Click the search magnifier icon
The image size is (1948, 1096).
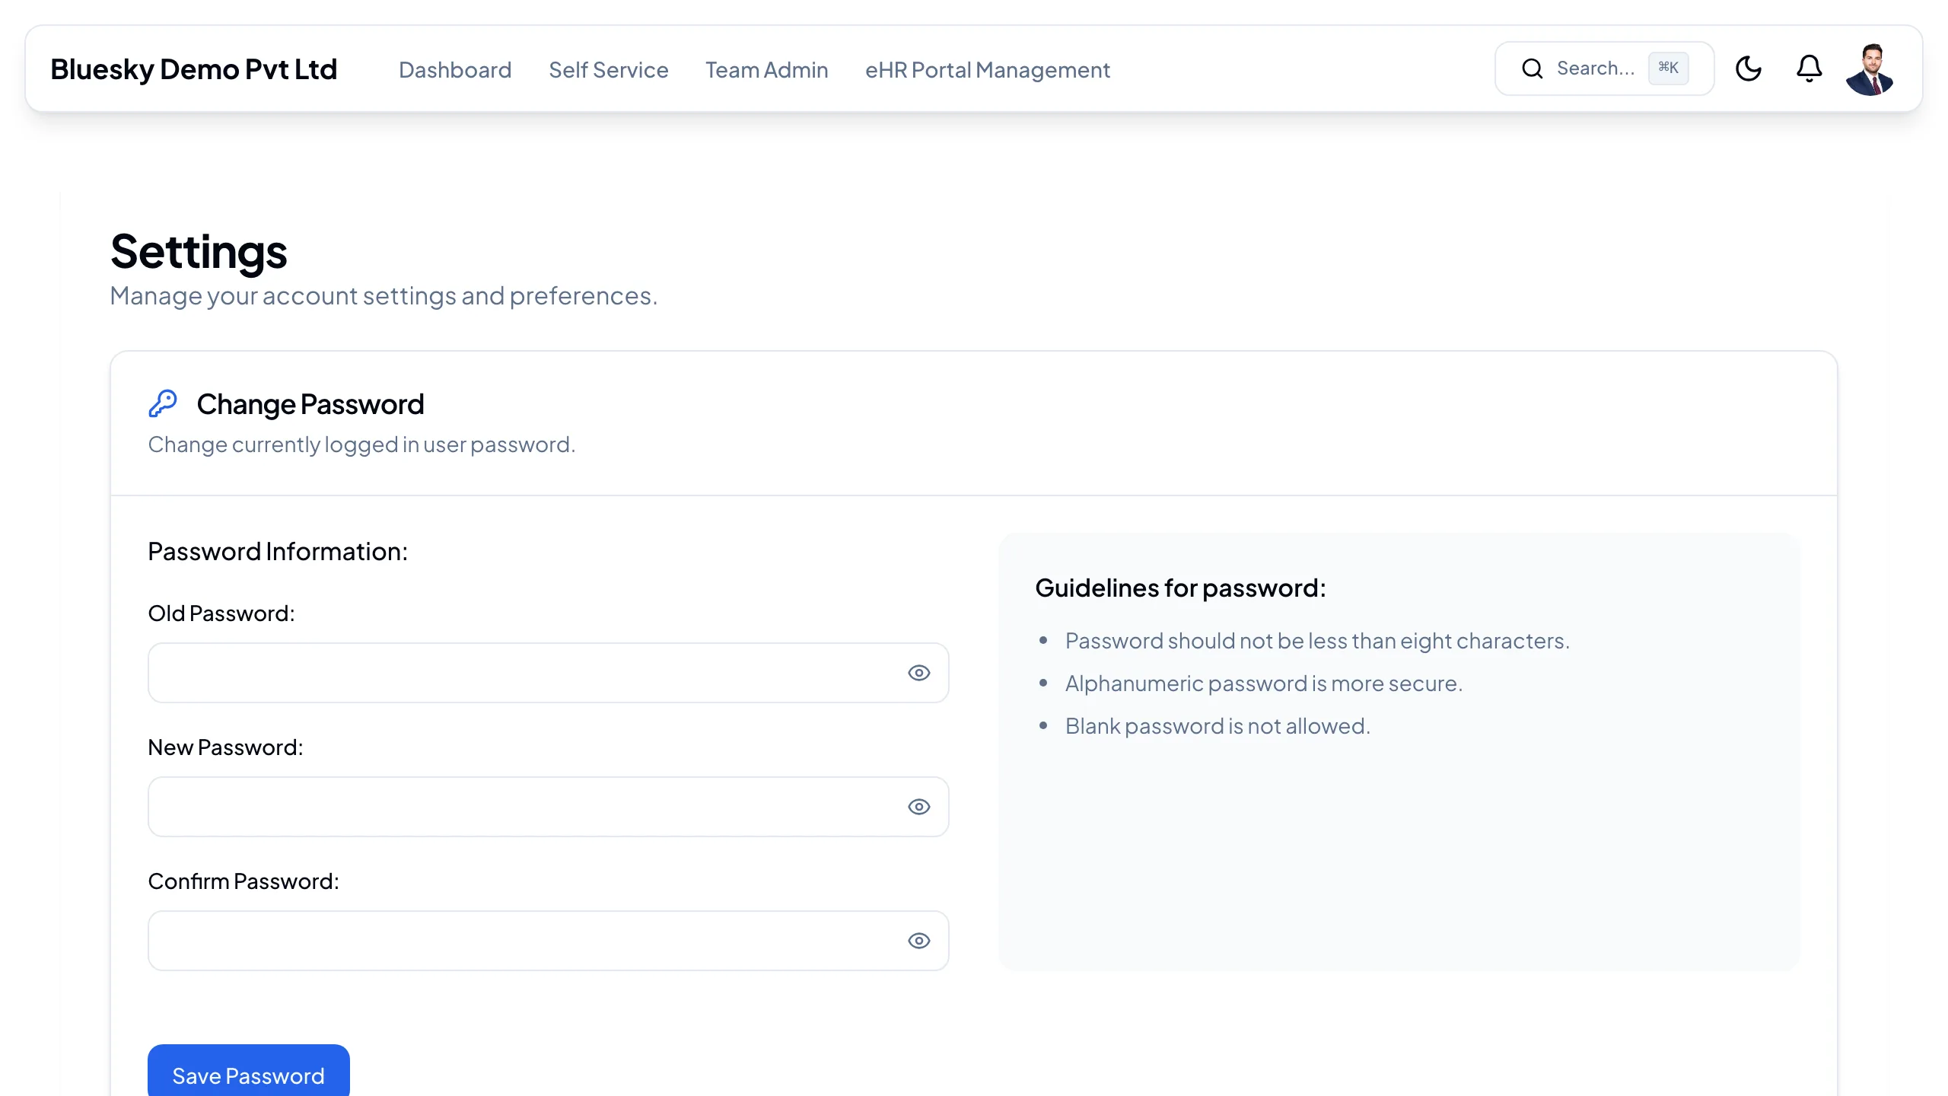(1532, 68)
